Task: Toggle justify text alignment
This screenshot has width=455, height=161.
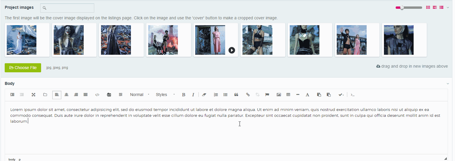Action: point(85,95)
